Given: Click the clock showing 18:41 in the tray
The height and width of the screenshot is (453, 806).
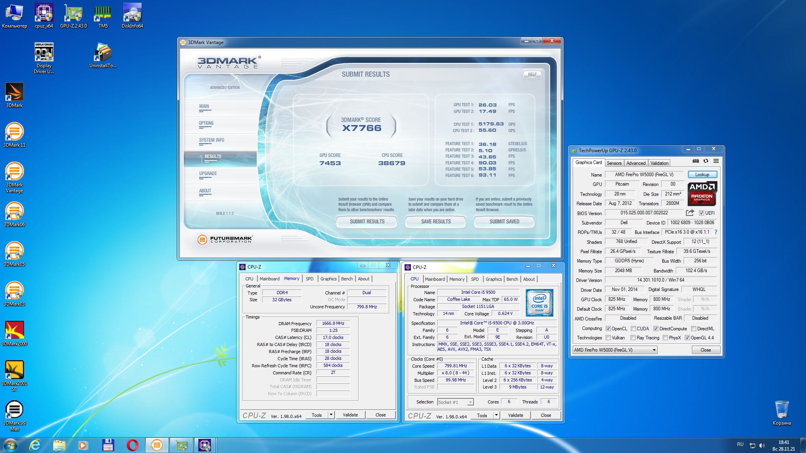Looking at the screenshot, I should [784, 442].
